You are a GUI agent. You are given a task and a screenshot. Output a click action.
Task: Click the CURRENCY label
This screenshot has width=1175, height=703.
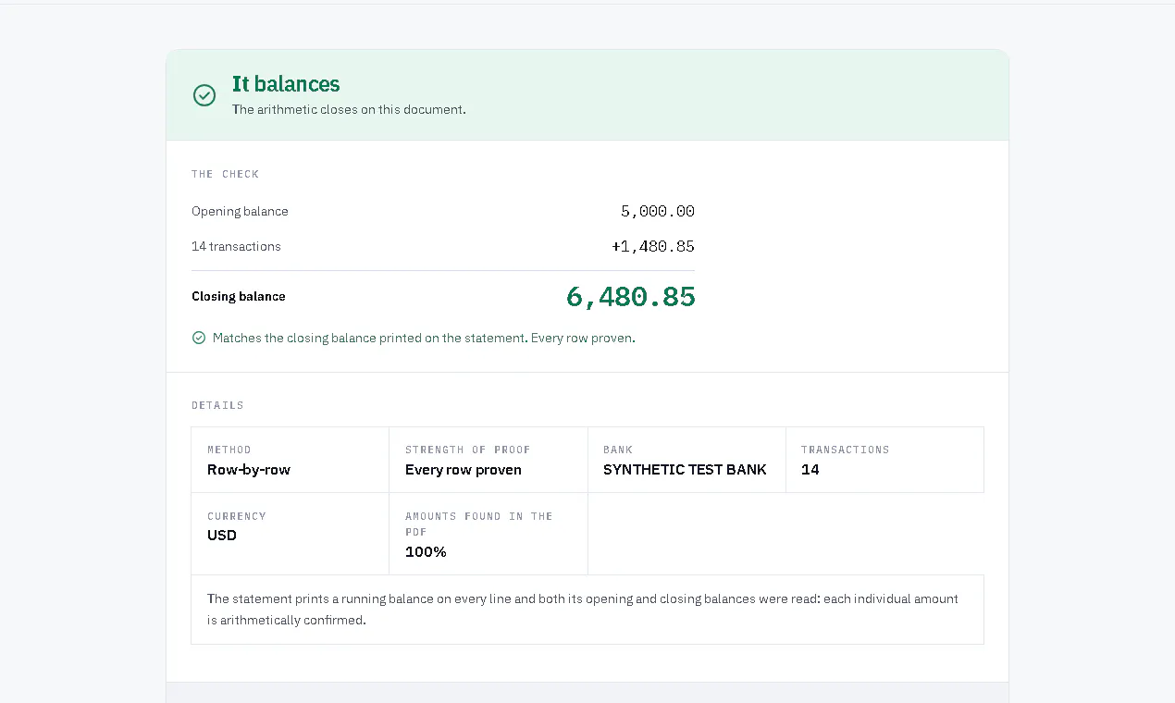coord(237,516)
